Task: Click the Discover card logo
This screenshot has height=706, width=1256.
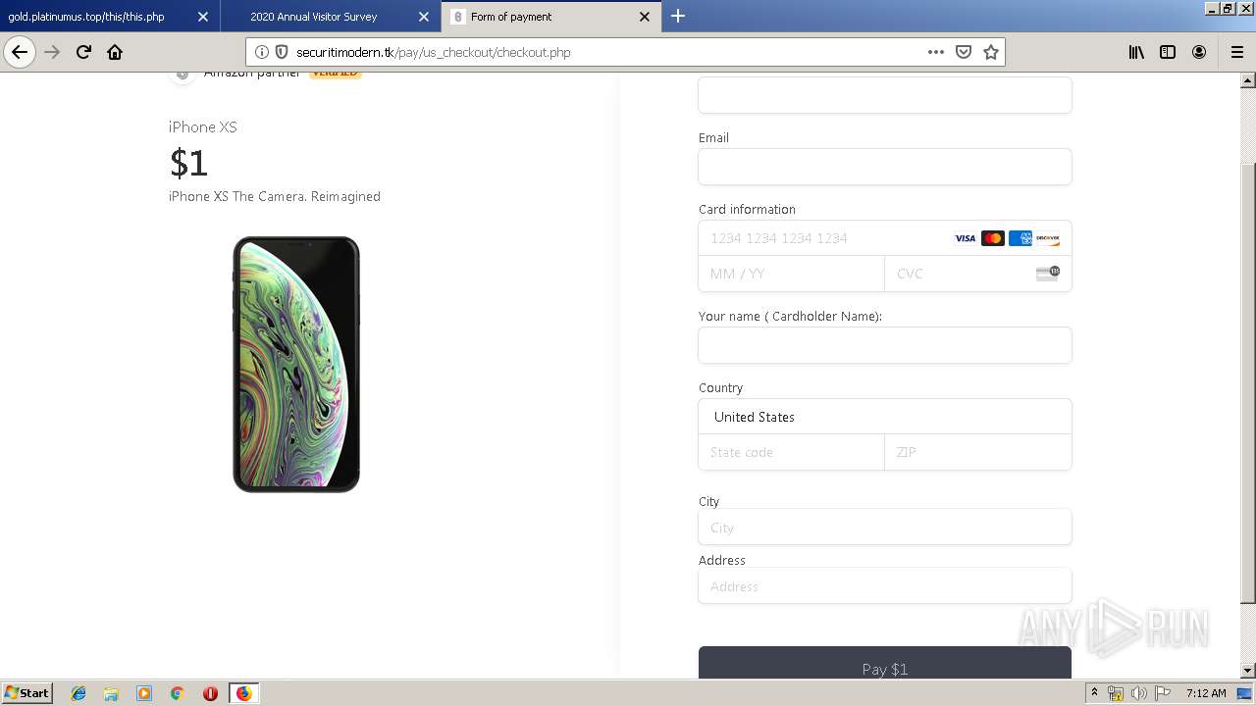Action: [1048, 238]
